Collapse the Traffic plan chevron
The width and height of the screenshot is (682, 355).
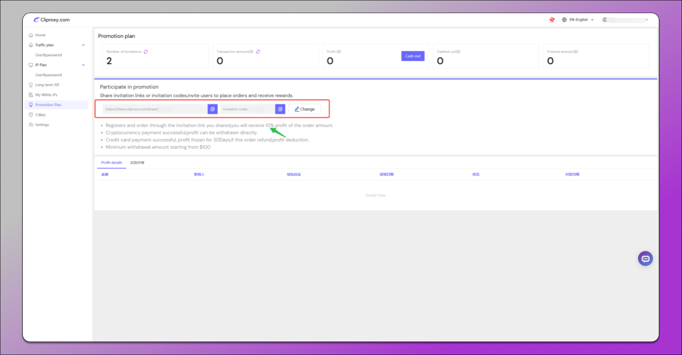83,45
